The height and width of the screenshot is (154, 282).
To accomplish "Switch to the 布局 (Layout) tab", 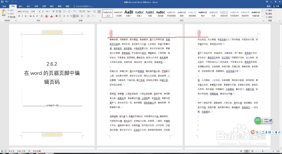I will click(36, 6).
